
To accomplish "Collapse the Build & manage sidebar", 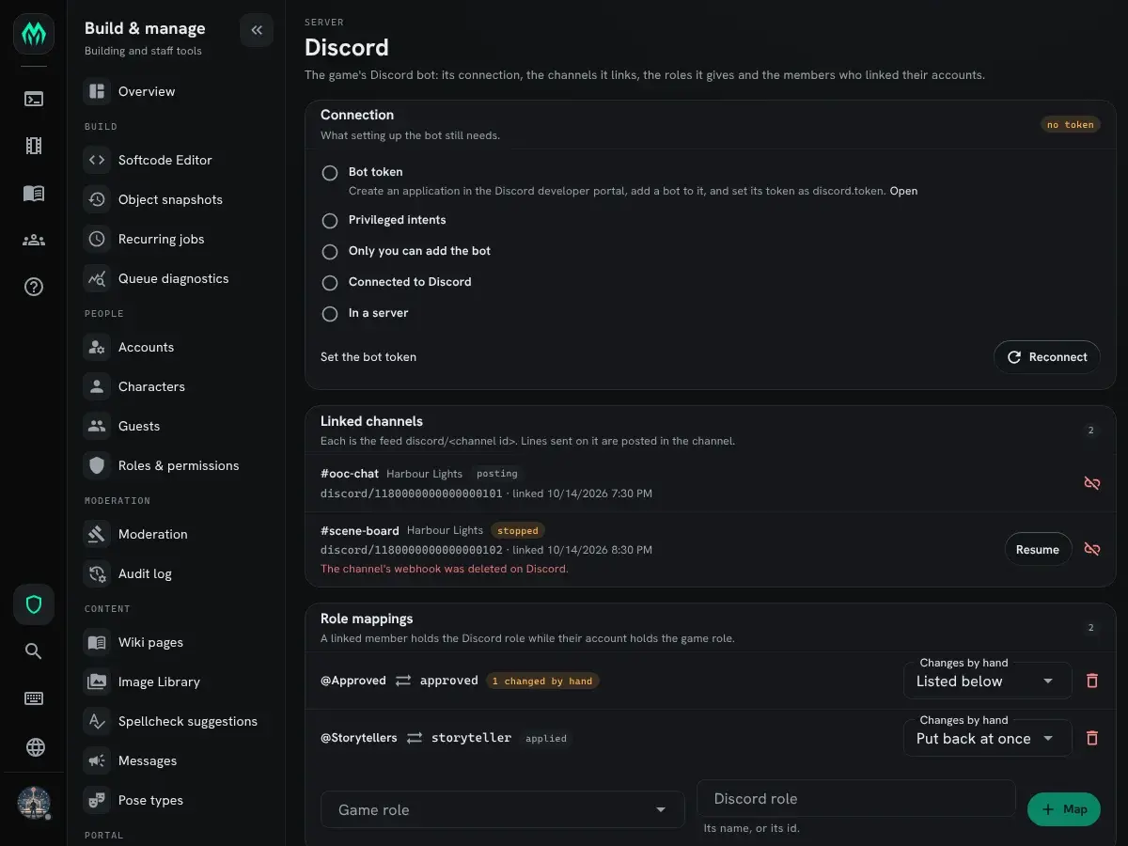I will tap(257, 30).
